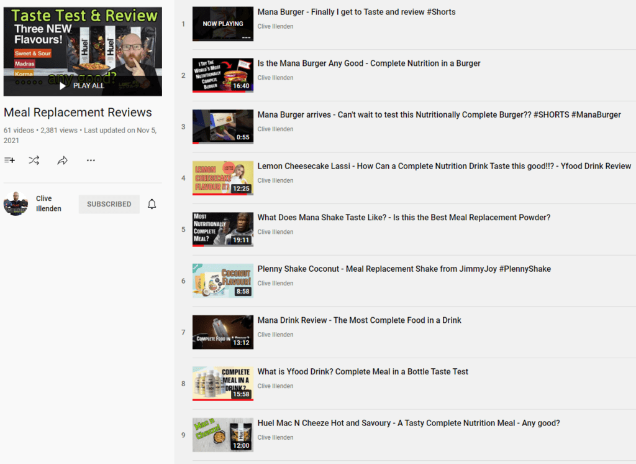The image size is (636, 464).
Task: Click Clive Illenden under 'What is Yfood Drink?' video
Action: 275,386
